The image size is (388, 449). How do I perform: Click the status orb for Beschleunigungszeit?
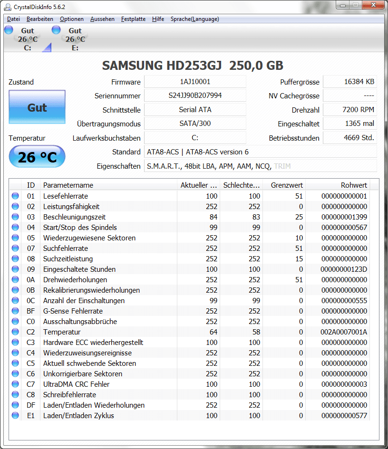(x=15, y=217)
